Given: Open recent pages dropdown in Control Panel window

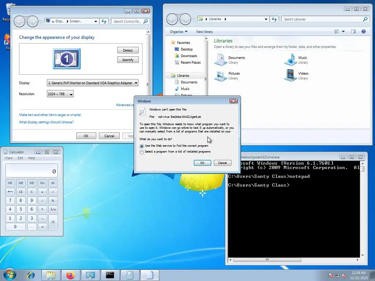Looking at the screenshot, I should pos(41,22).
